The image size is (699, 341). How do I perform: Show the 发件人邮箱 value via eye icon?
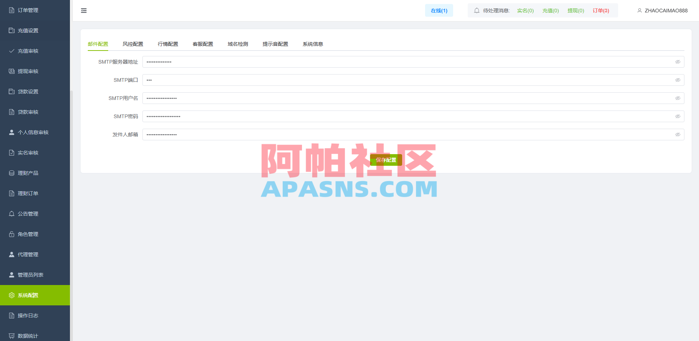tap(678, 135)
